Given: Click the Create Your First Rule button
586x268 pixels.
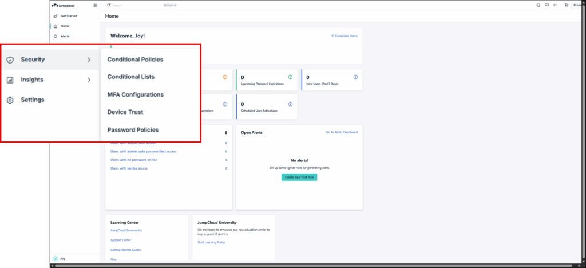Looking at the screenshot, I should 299,178.
